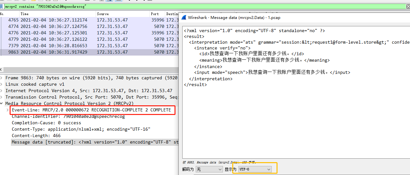Click timestamp 10:36:31.917429 in packet list
The image size is (410, 175).
click(x=54, y=52)
